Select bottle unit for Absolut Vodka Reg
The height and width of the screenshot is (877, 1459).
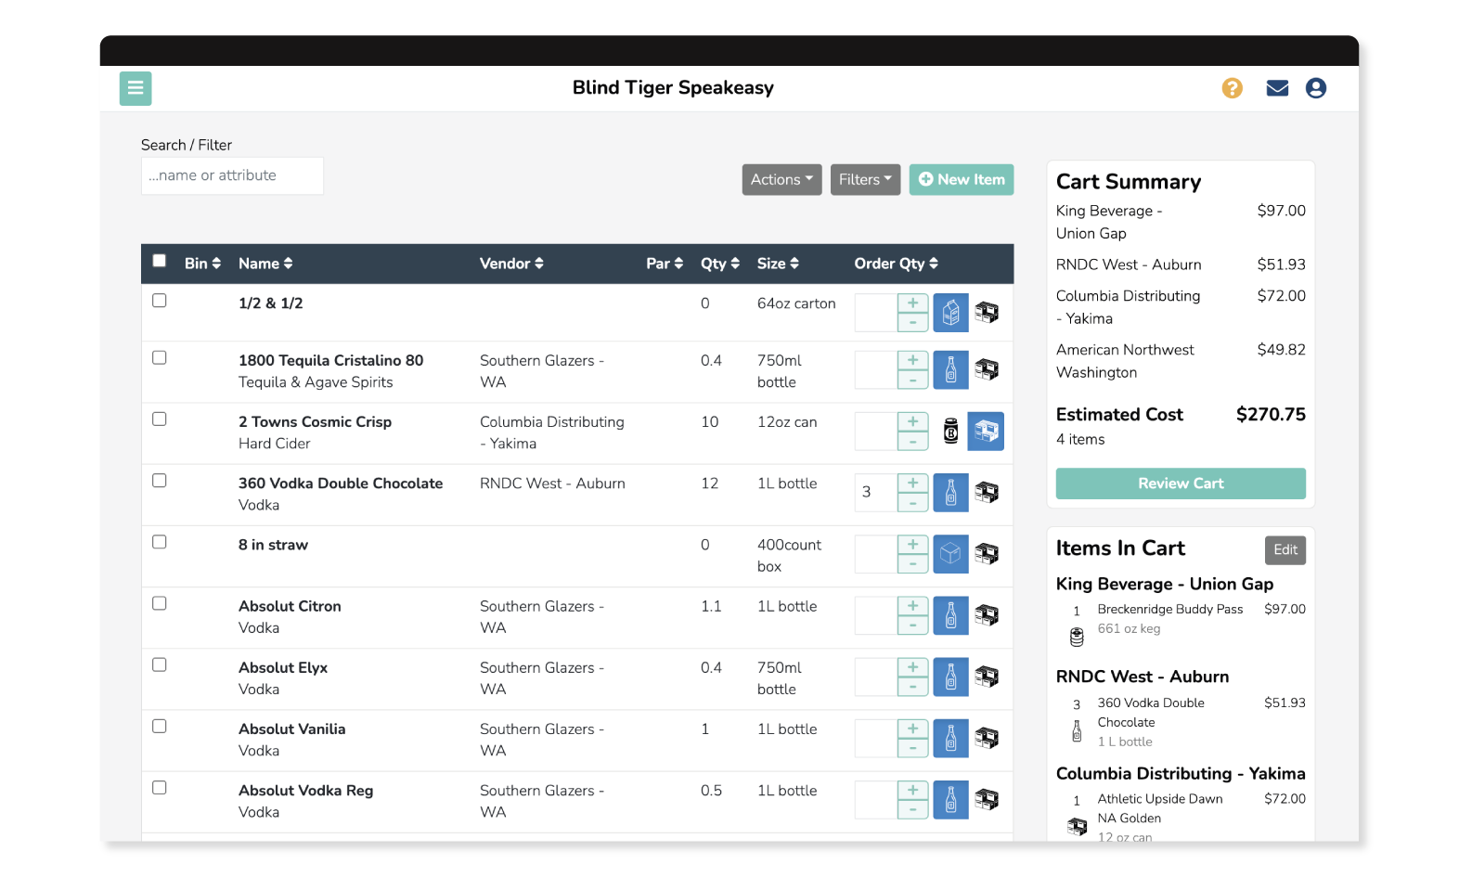tap(950, 800)
